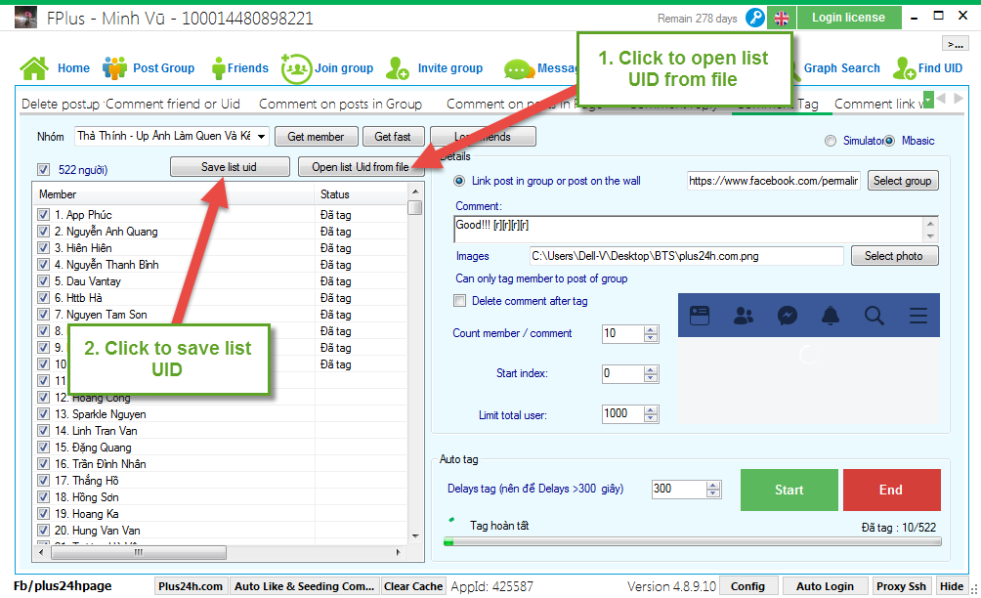Image resolution: width=981 pixels, height=598 pixels.
Task: Show previous tabs with left arrow
Action: (x=941, y=99)
